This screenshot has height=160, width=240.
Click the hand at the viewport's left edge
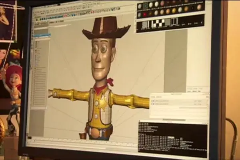50,93
